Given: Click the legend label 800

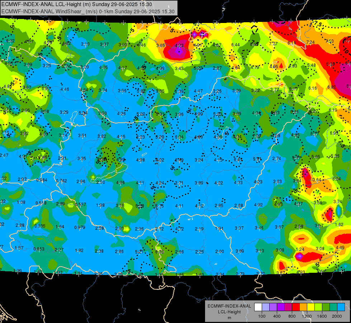Looking at the screenshot, I should (x=292, y=316).
